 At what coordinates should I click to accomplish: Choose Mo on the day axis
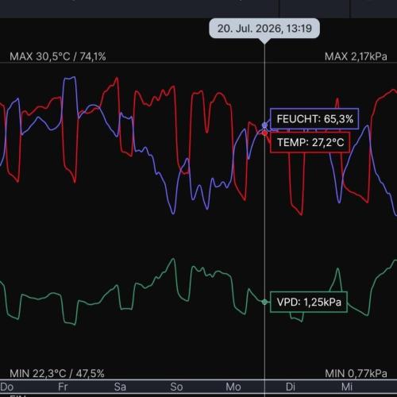[233, 387]
